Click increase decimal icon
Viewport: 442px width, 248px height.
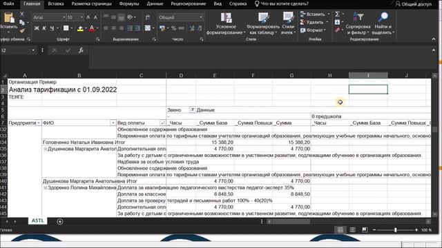coord(192,28)
